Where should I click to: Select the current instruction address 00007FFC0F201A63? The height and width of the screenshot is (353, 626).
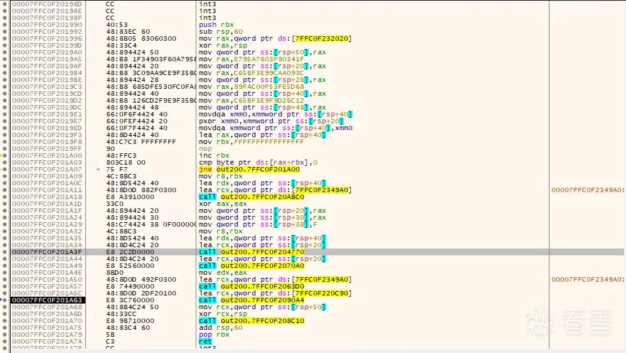point(47,300)
